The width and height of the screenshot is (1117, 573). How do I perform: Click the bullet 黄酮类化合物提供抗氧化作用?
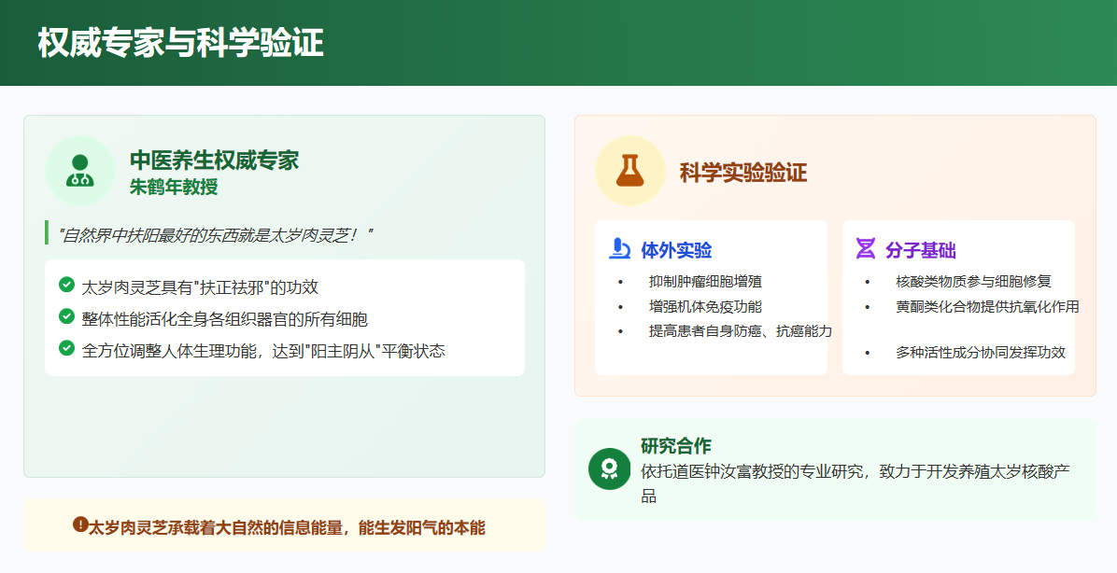pos(987,306)
